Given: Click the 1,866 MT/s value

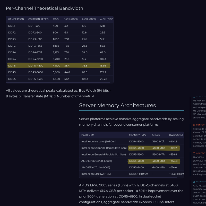Looking at the screenshot, I should [56, 46].
